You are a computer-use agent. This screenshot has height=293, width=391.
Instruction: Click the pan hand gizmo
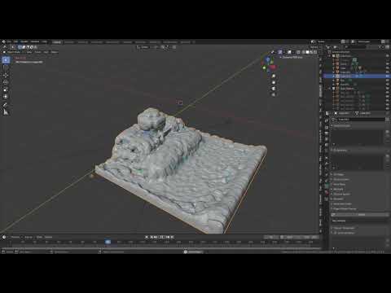coord(274,82)
